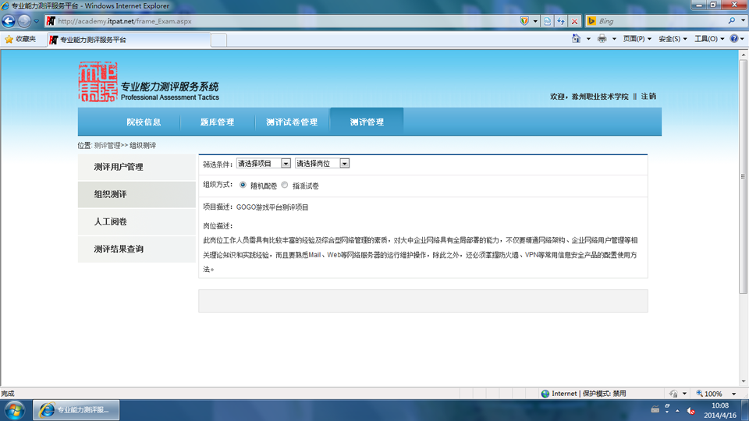Select the 随机配卷 radio button
The width and height of the screenshot is (749, 421).
pyautogui.click(x=243, y=185)
